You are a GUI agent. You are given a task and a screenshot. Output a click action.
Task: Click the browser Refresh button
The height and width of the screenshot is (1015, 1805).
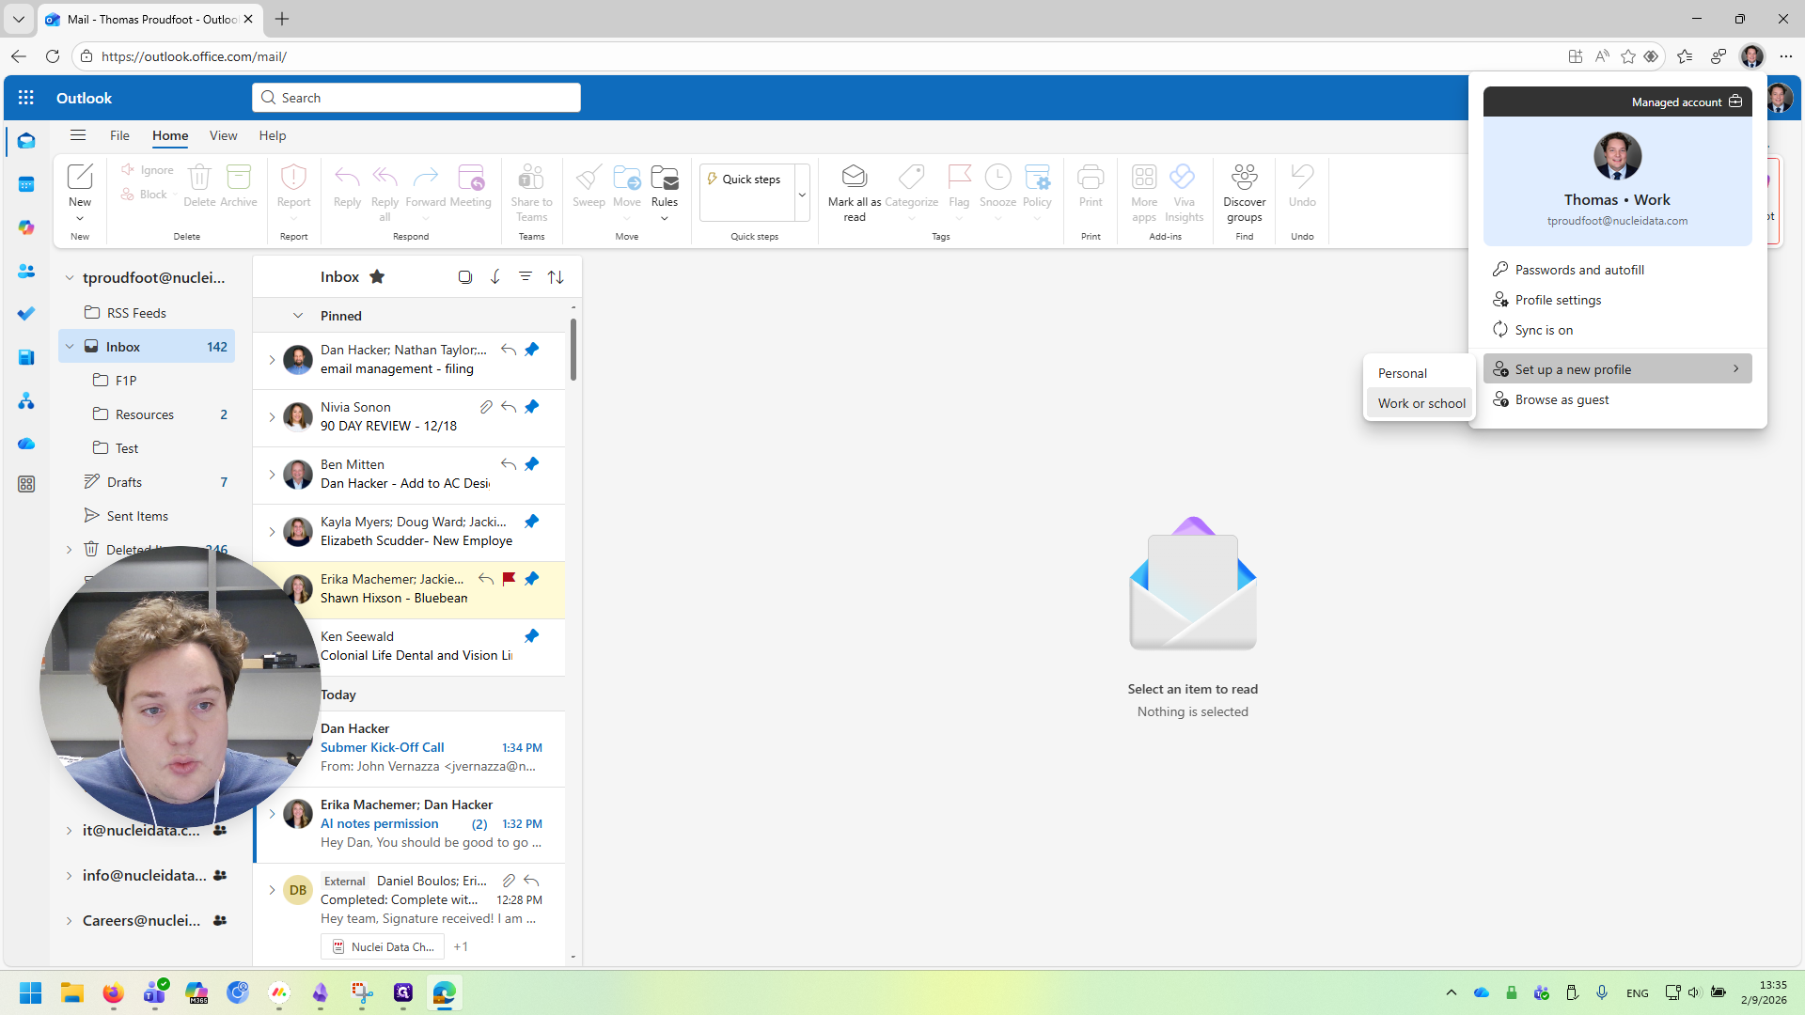pos(53,56)
